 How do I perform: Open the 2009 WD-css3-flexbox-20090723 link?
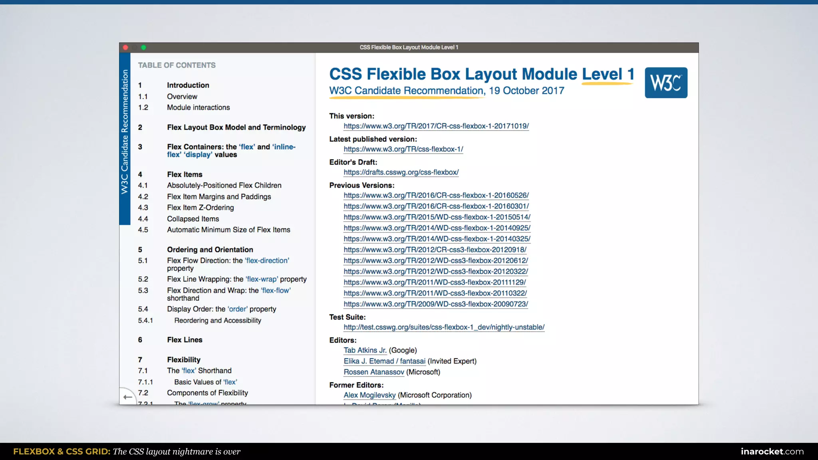coord(435,304)
